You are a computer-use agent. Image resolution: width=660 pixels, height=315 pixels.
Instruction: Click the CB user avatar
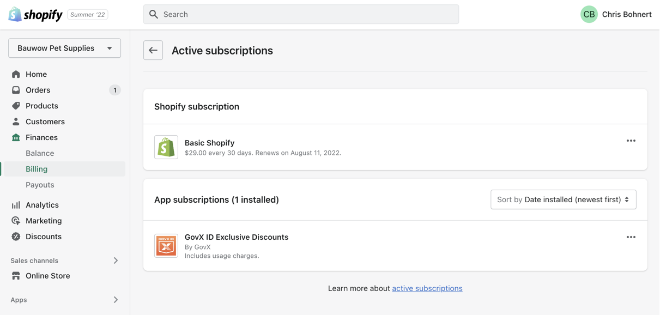589,14
